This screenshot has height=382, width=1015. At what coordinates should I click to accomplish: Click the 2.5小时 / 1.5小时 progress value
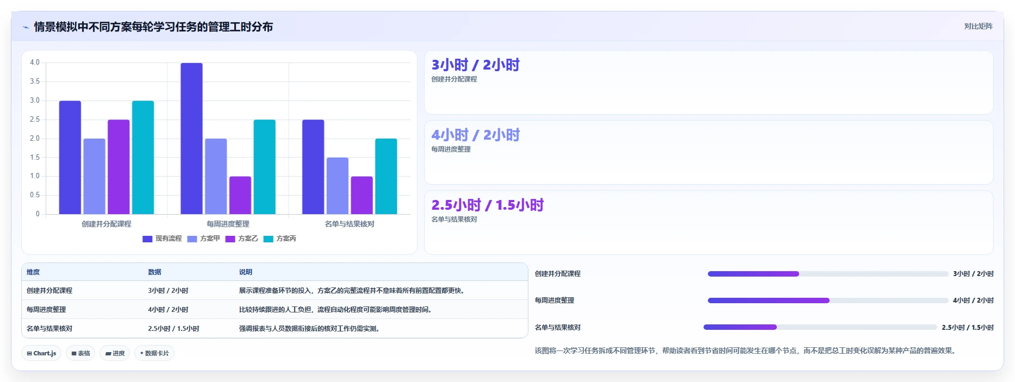pos(968,328)
